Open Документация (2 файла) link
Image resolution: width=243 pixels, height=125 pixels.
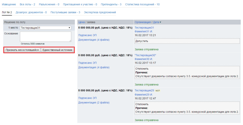[94, 103]
